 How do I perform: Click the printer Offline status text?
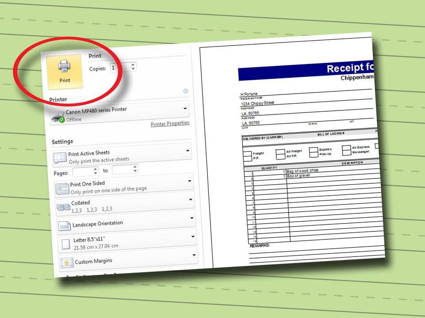74,119
